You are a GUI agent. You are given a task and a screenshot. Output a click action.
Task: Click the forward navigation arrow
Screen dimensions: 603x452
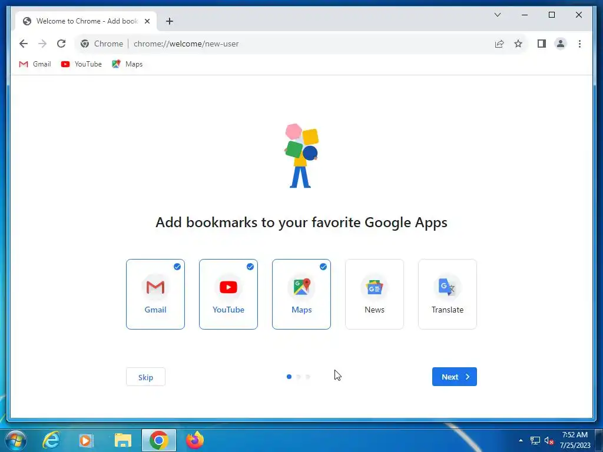42,44
